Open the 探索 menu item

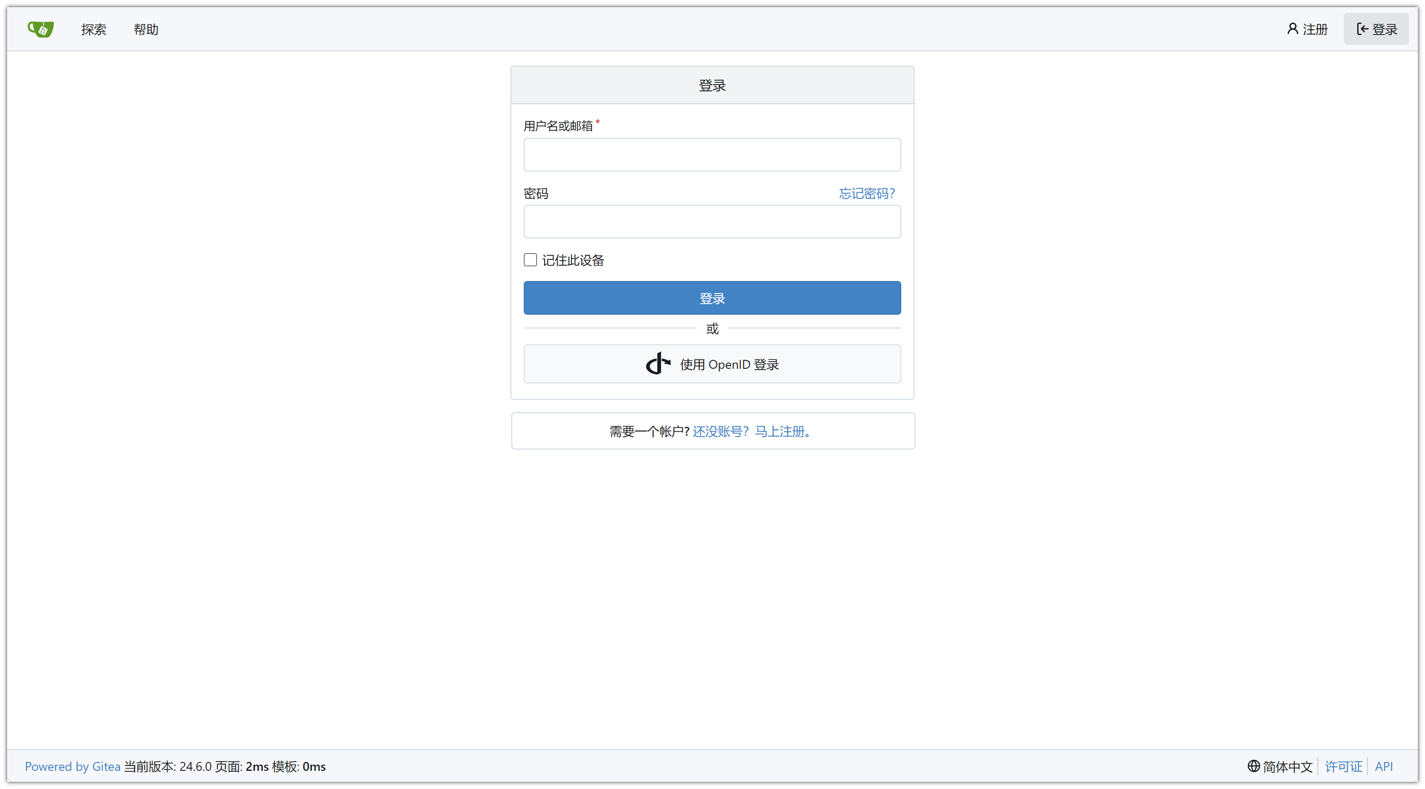pos(93,29)
